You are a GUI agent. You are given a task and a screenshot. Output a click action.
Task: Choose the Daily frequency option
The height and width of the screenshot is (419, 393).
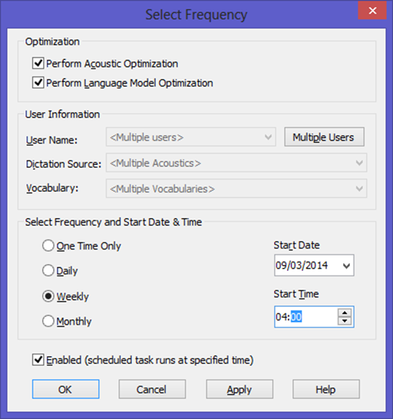(x=48, y=270)
